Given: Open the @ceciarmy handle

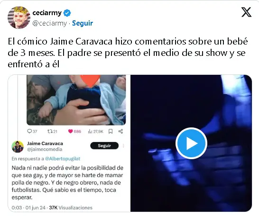Looking at the screenshot, I should click(49, 23).
